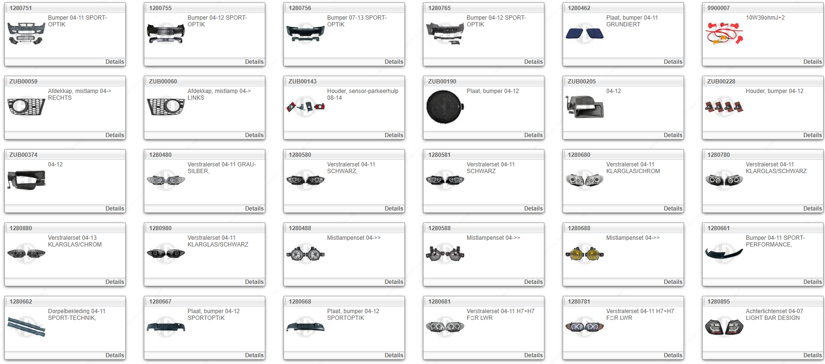Click the ZUB00143 parking sensor holder image
The image size is (825, 364).
click(306, 106)
